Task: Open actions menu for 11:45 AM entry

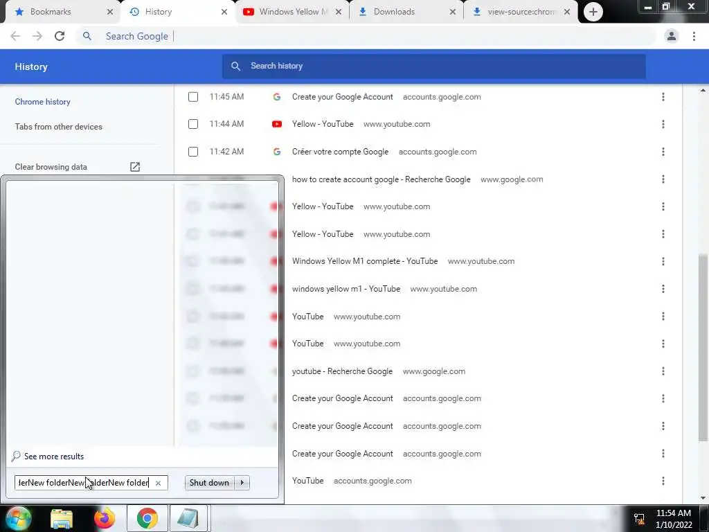Action: click(663, 97)
